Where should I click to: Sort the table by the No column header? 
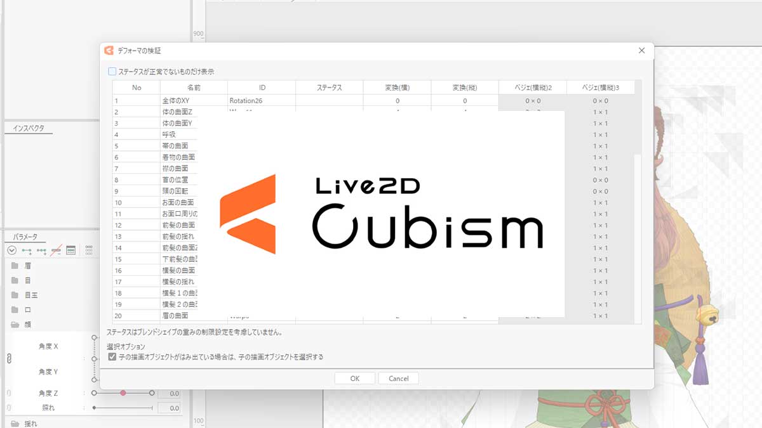137,88
